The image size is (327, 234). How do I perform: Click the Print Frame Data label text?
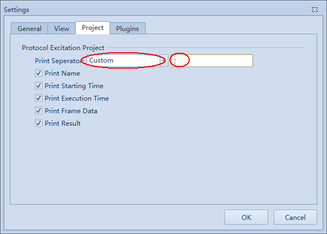click(71, 111)
